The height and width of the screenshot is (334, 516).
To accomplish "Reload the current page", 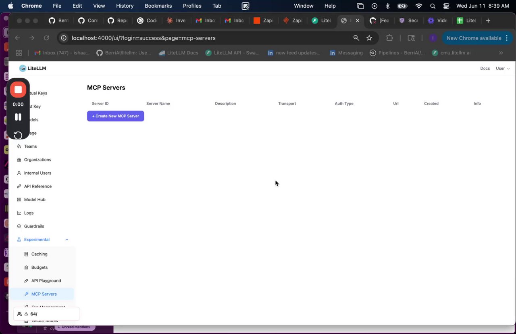I will pyautogui.click(x=46, y=38).
